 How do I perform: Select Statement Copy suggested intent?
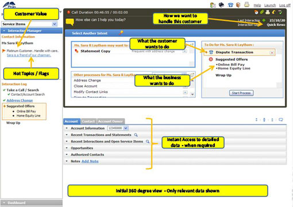[x=95, y=51]
